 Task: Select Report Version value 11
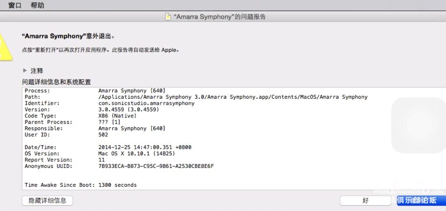[x=102, y=160]
